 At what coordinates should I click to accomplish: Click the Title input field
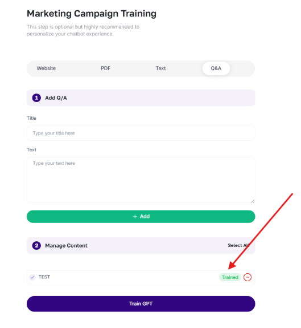141,133
